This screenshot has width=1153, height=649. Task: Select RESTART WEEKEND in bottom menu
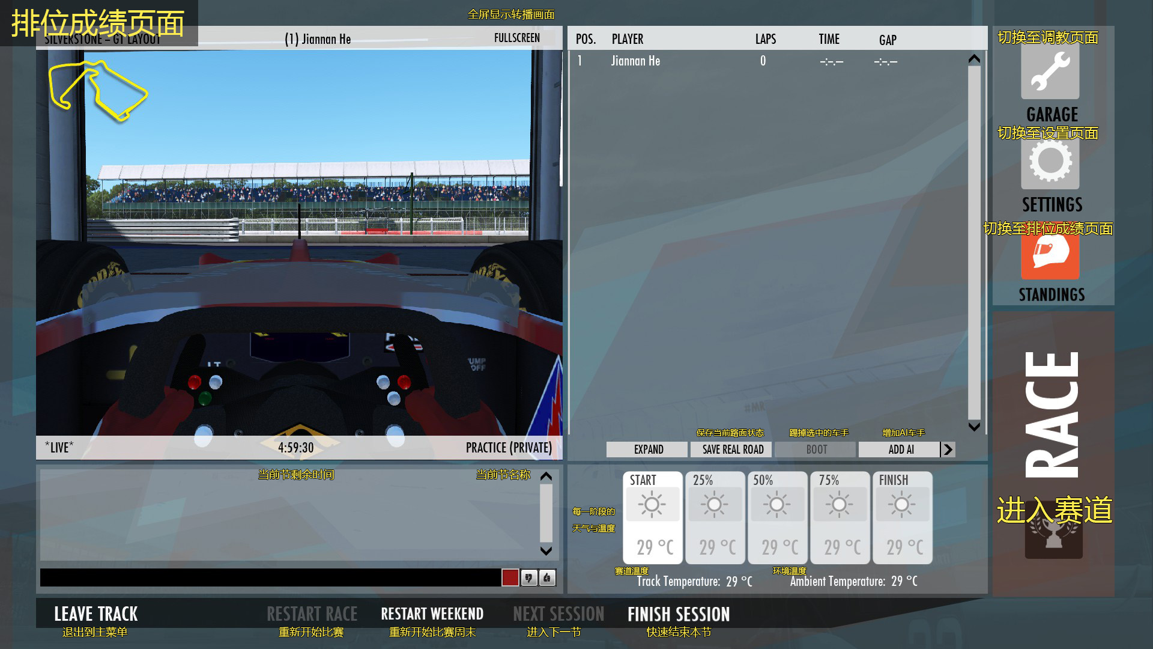(432, 614)
